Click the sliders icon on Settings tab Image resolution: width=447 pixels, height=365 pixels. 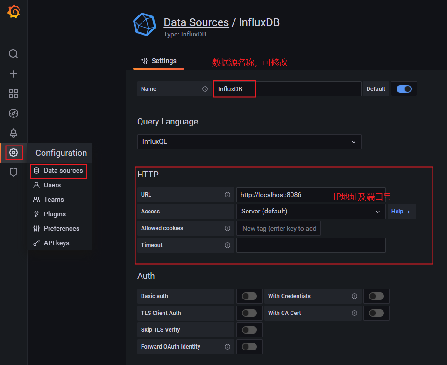144,61
